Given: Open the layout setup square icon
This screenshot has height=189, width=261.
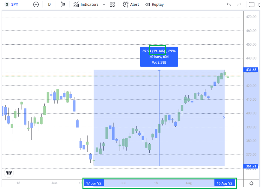Looking at the screenshot, I should click(251, 4).
